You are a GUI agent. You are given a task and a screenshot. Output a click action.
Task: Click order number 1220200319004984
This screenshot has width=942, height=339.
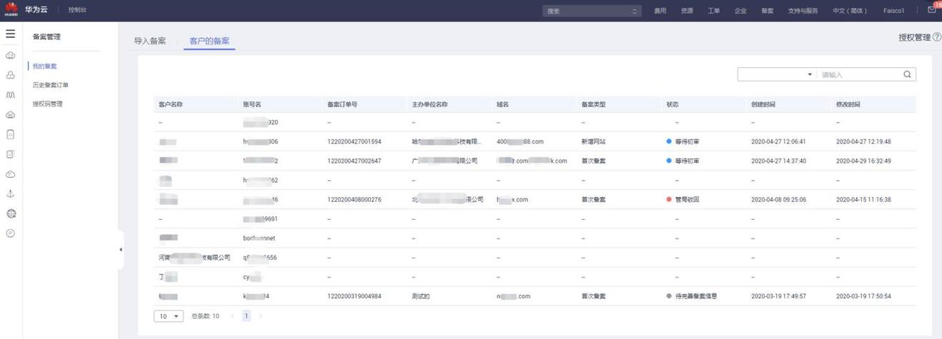click(355, 295)
